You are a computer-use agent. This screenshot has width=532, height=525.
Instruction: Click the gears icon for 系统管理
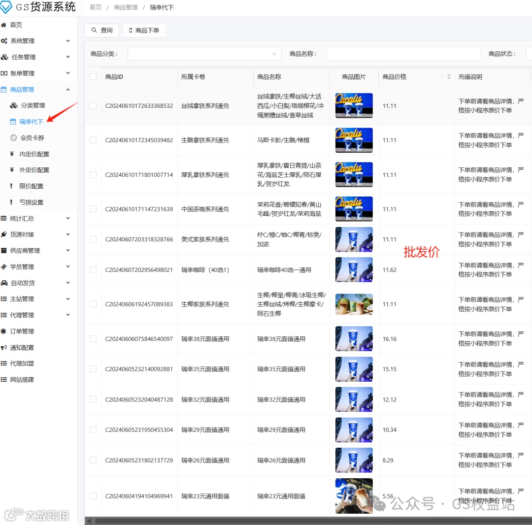coord(4,41)
